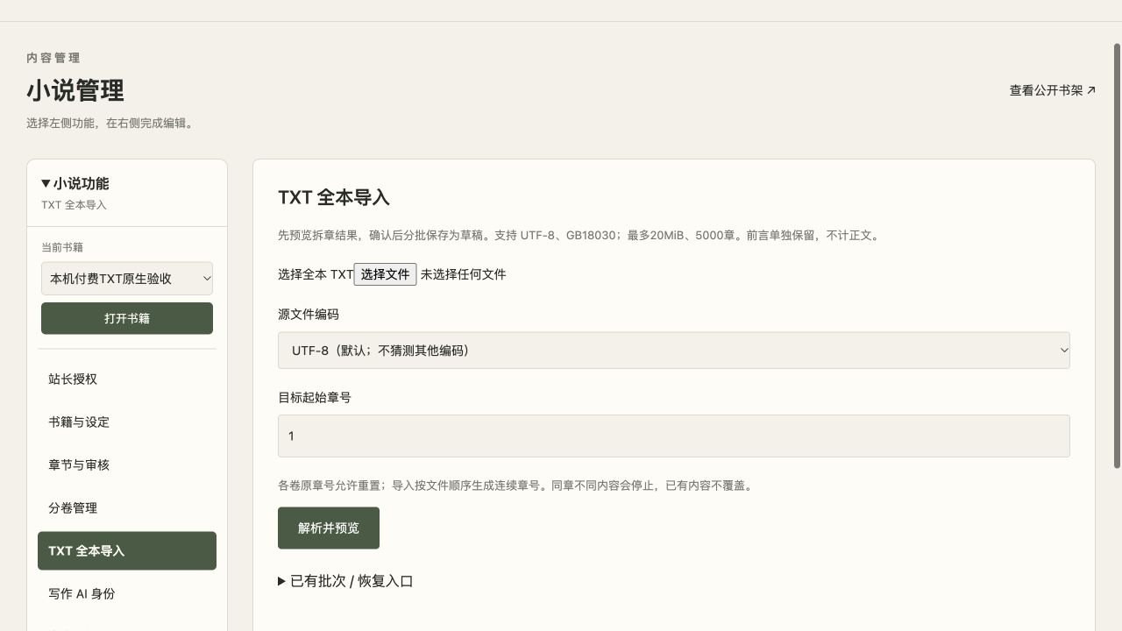The image size is (1122, 631).
Task: Click subtitle 选择左侧功能，在右侧完成编辑
Action: coord(111,123)
